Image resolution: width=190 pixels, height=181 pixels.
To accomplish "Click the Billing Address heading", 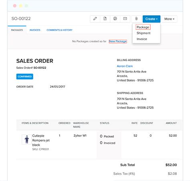I will click(129, 60).
